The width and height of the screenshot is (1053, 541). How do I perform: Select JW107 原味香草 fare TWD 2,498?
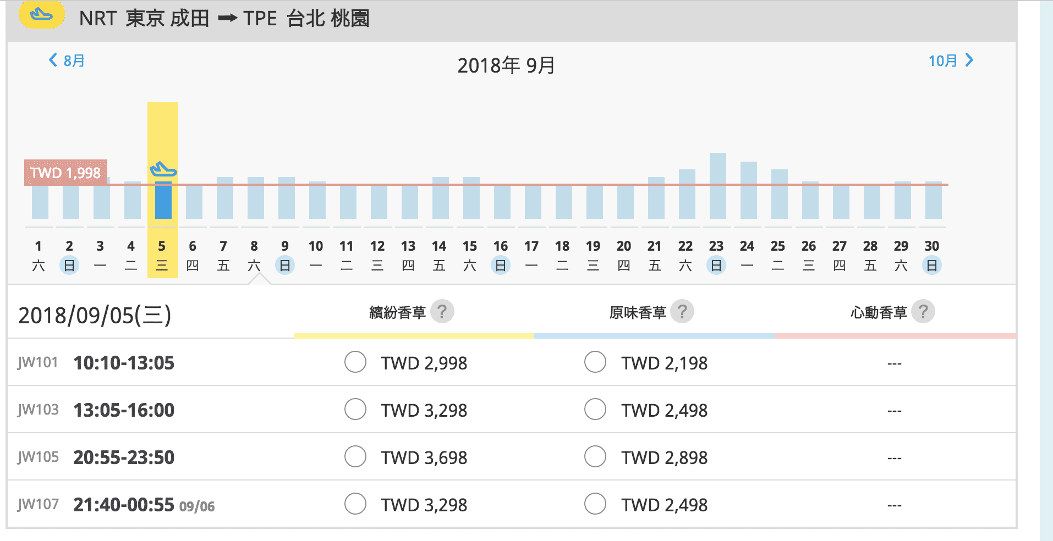pyautogui.click(x=595, y=504)
